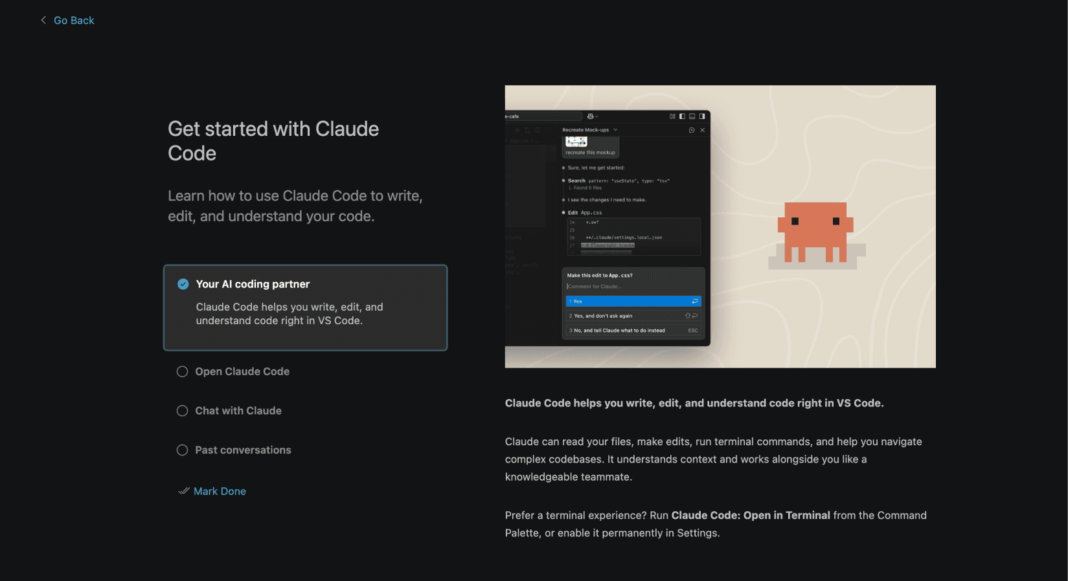Click the bold sentence below the preview image

[x=694, y=403]
